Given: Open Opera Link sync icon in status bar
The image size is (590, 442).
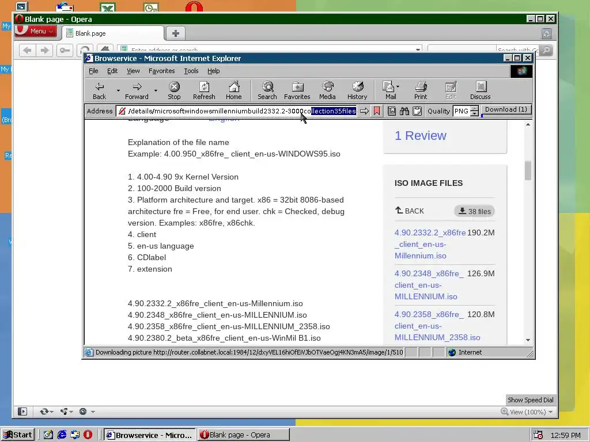Looking at the screenshot, I should pos(44,411).
